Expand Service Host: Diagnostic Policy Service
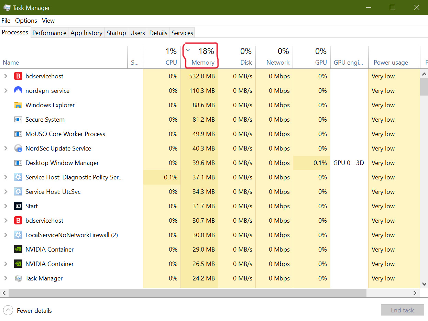 point(6,177)
